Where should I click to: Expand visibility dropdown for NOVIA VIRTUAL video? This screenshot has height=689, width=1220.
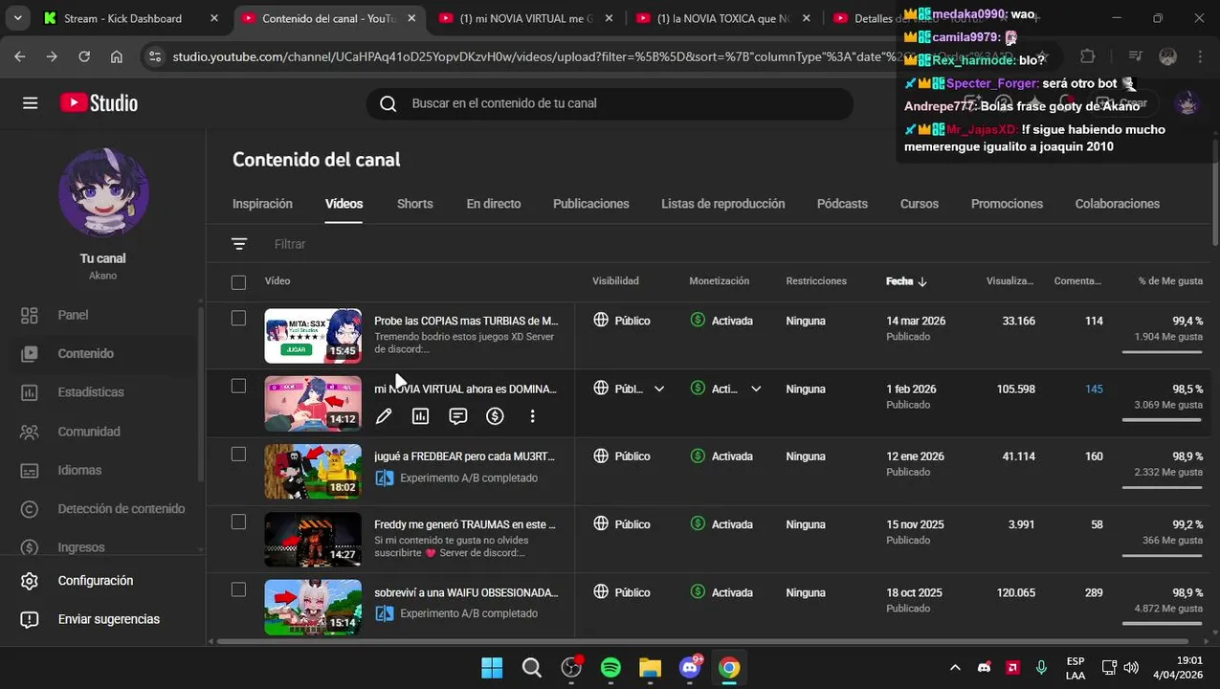pyautogui.click(x=658, y=389)
